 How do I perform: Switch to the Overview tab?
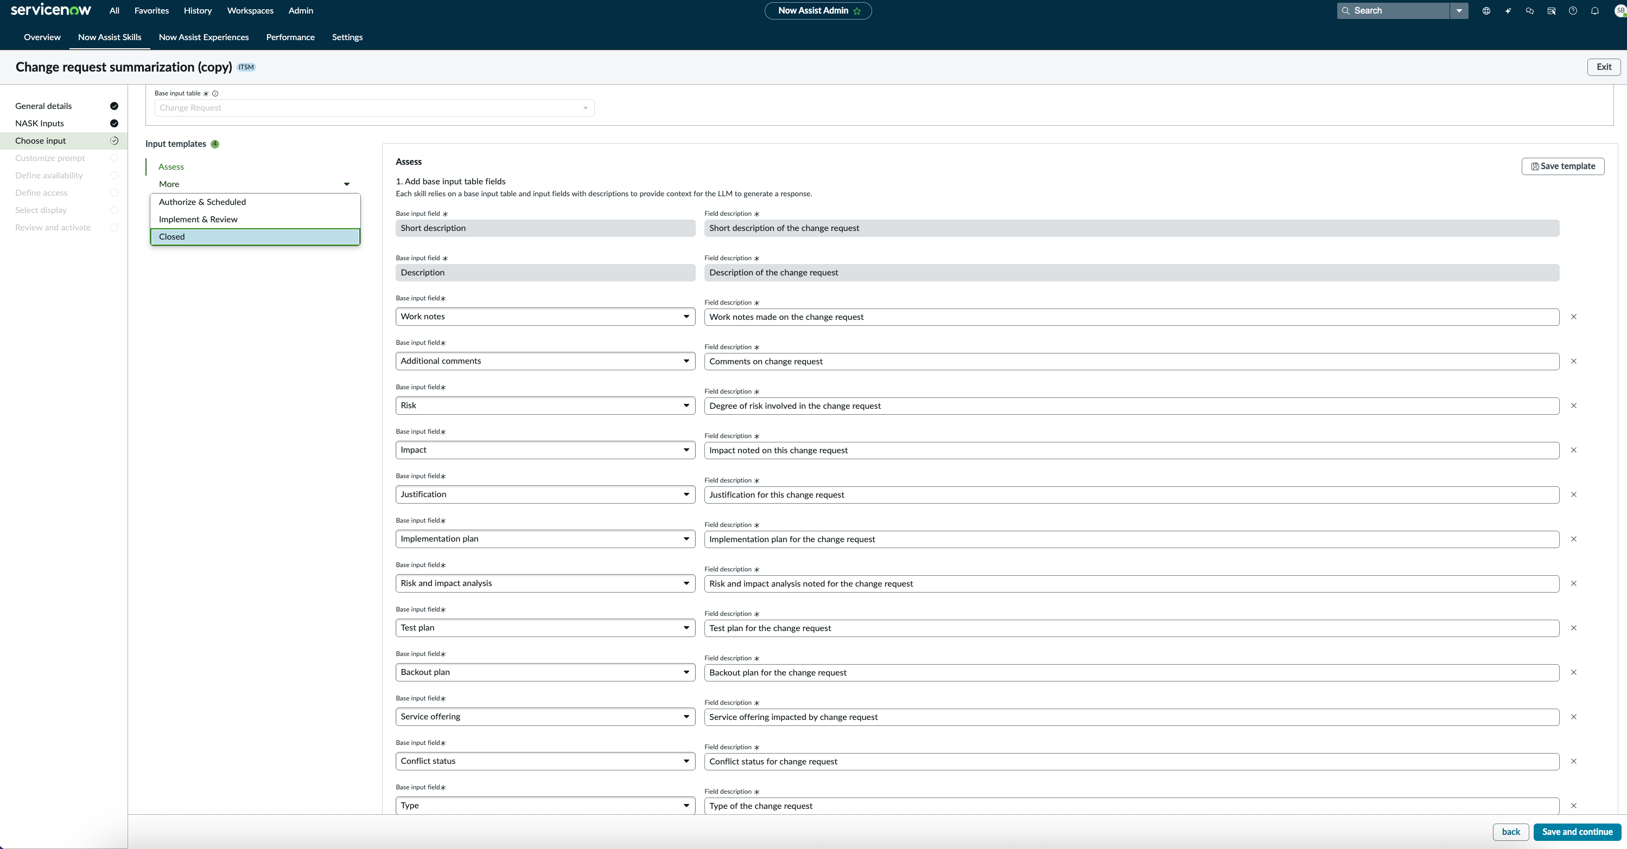click(42, 37)
